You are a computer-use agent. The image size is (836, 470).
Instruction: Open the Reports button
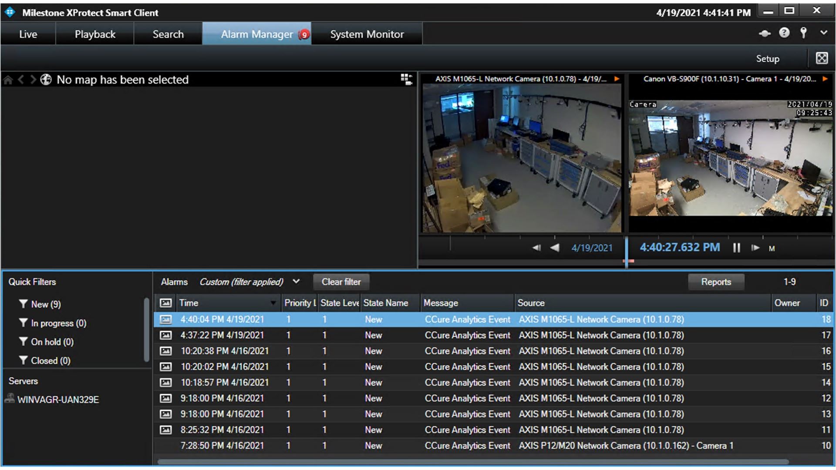[x=716, y=282]
